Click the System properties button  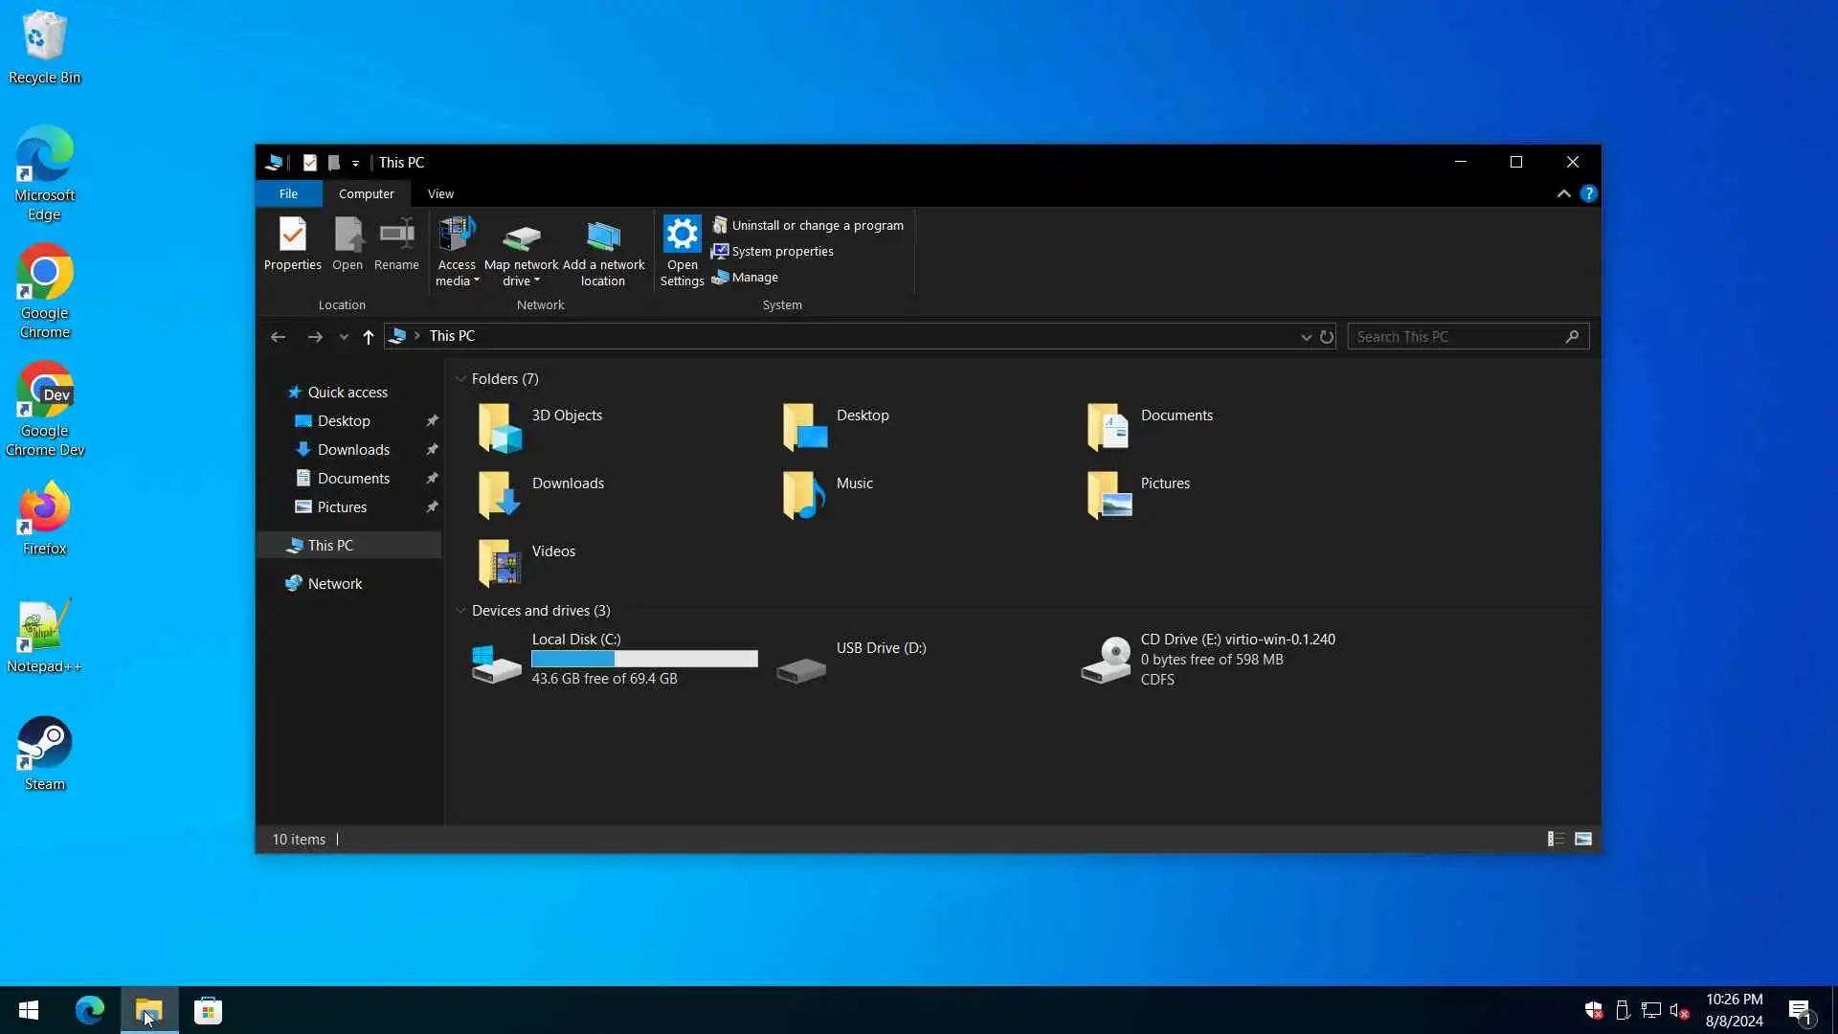(781, 252)
